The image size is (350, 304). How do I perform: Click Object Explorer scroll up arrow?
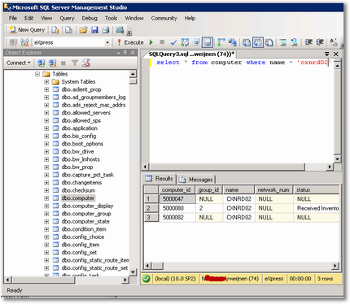[133, 74]
